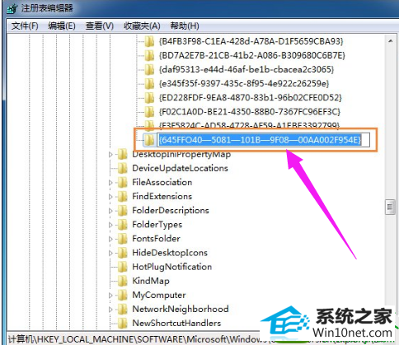
Task: Select the FontsFolder key label
Action: pyautogui.click(x=156, y=239)
